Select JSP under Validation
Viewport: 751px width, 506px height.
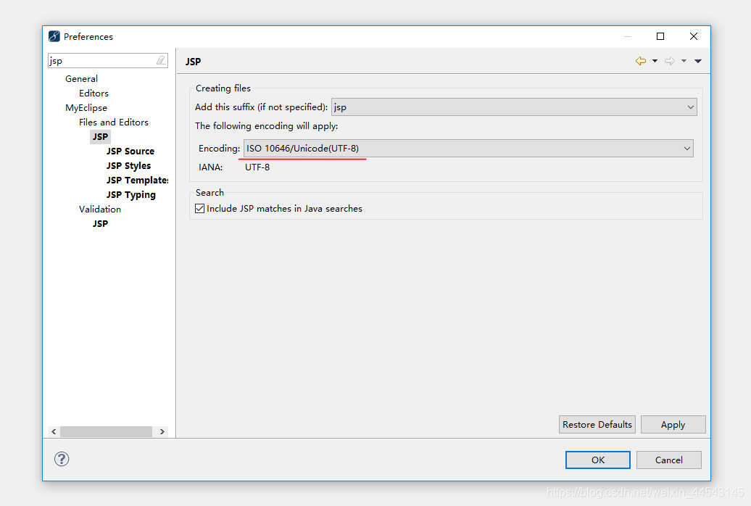point(100,223)
